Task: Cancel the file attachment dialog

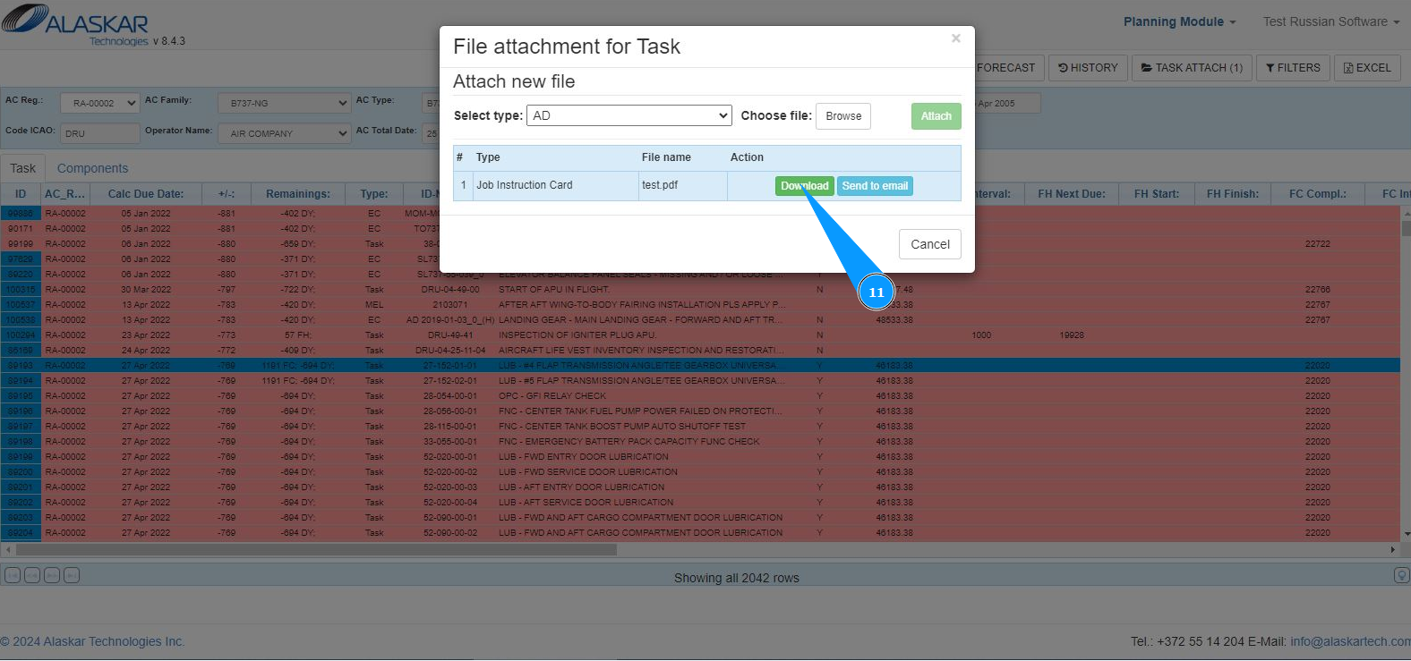Action: pos(930,244)
